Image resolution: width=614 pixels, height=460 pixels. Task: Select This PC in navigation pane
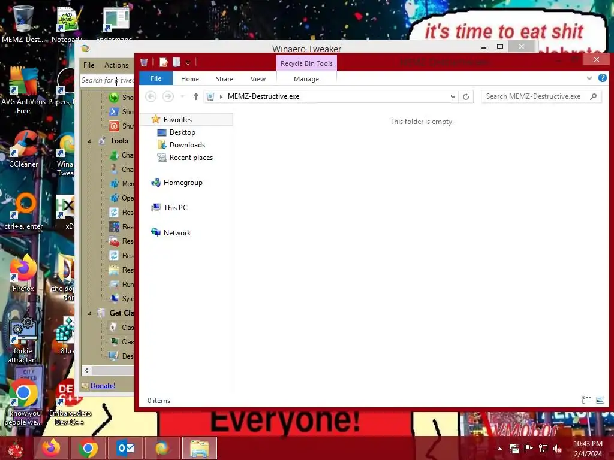pyautogui.click(x=176, y=207)
